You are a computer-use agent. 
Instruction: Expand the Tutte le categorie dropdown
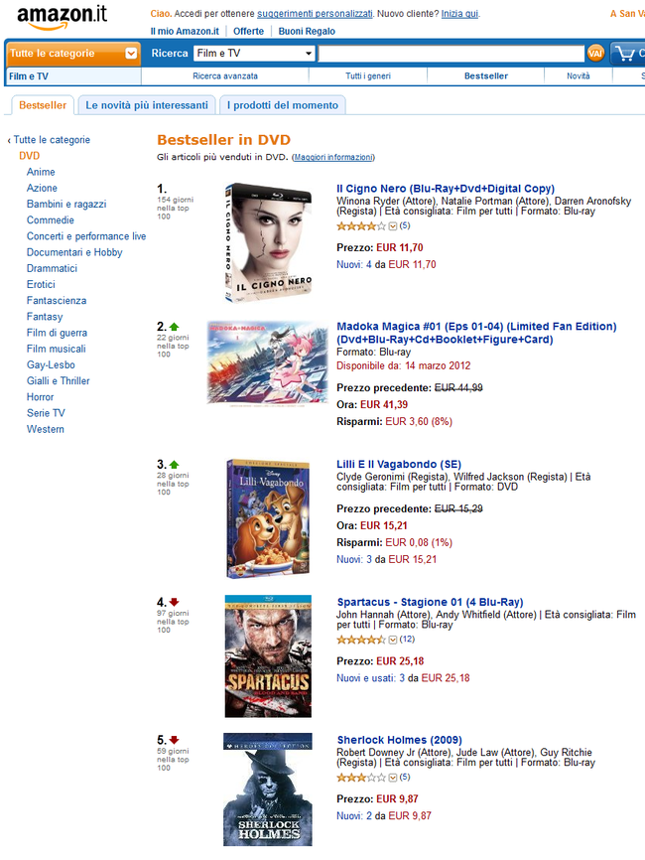(x=72, y=54)
